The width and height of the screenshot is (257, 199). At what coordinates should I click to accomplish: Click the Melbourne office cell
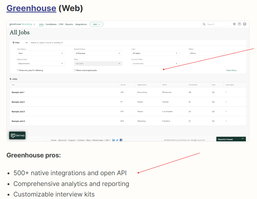coord(167,92)
